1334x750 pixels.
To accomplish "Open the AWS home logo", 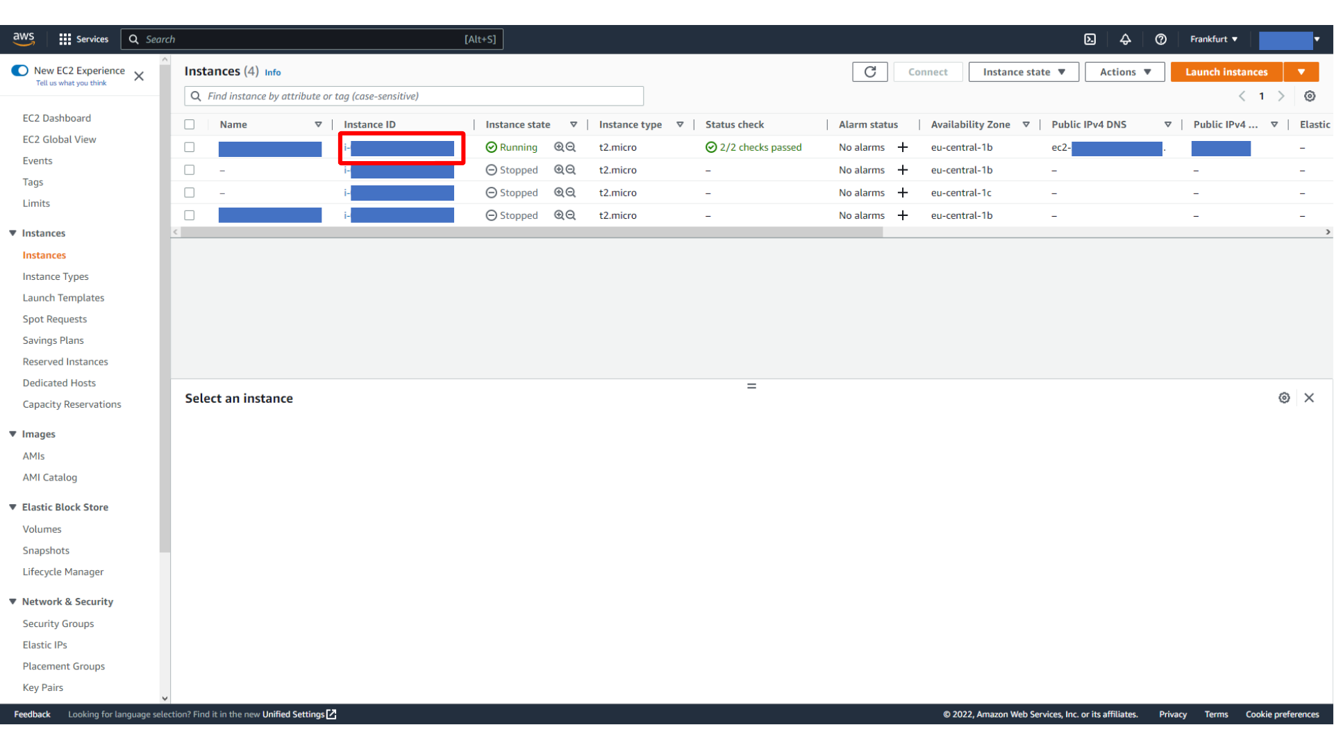I will coord(24,39).
